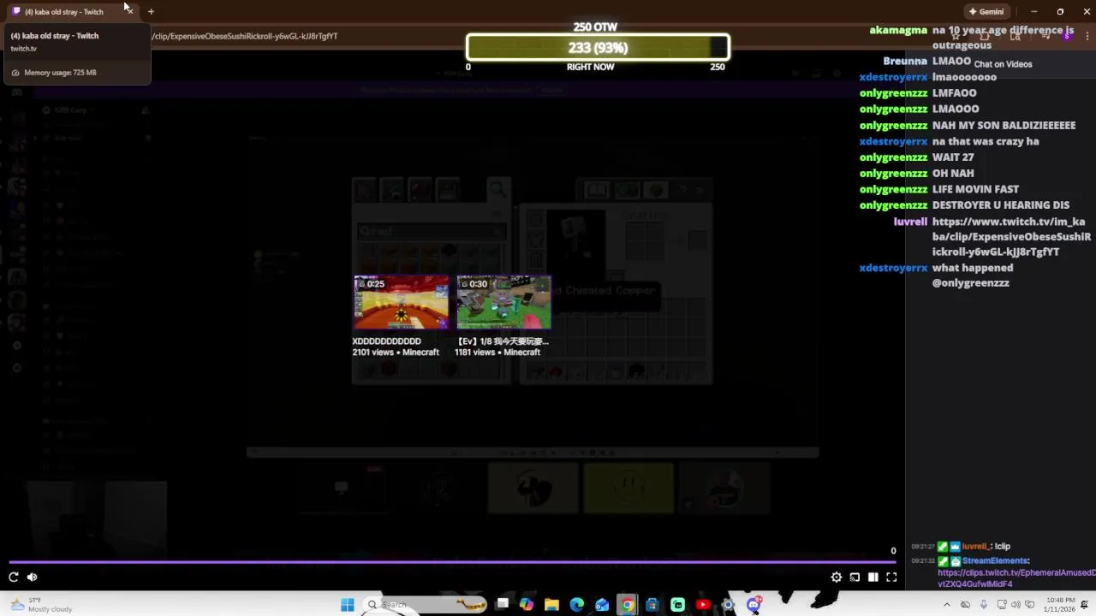This screenshot has height=616, width=1096.
Task: Open File Explorer from the taskbar
Action: point(551,605)
